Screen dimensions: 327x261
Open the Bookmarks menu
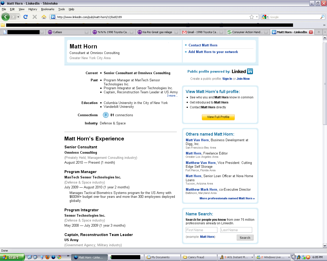[48, 9]
